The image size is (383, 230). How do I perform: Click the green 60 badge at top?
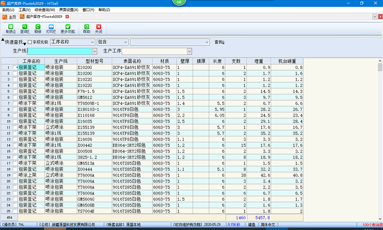click(x=179, y=2)
